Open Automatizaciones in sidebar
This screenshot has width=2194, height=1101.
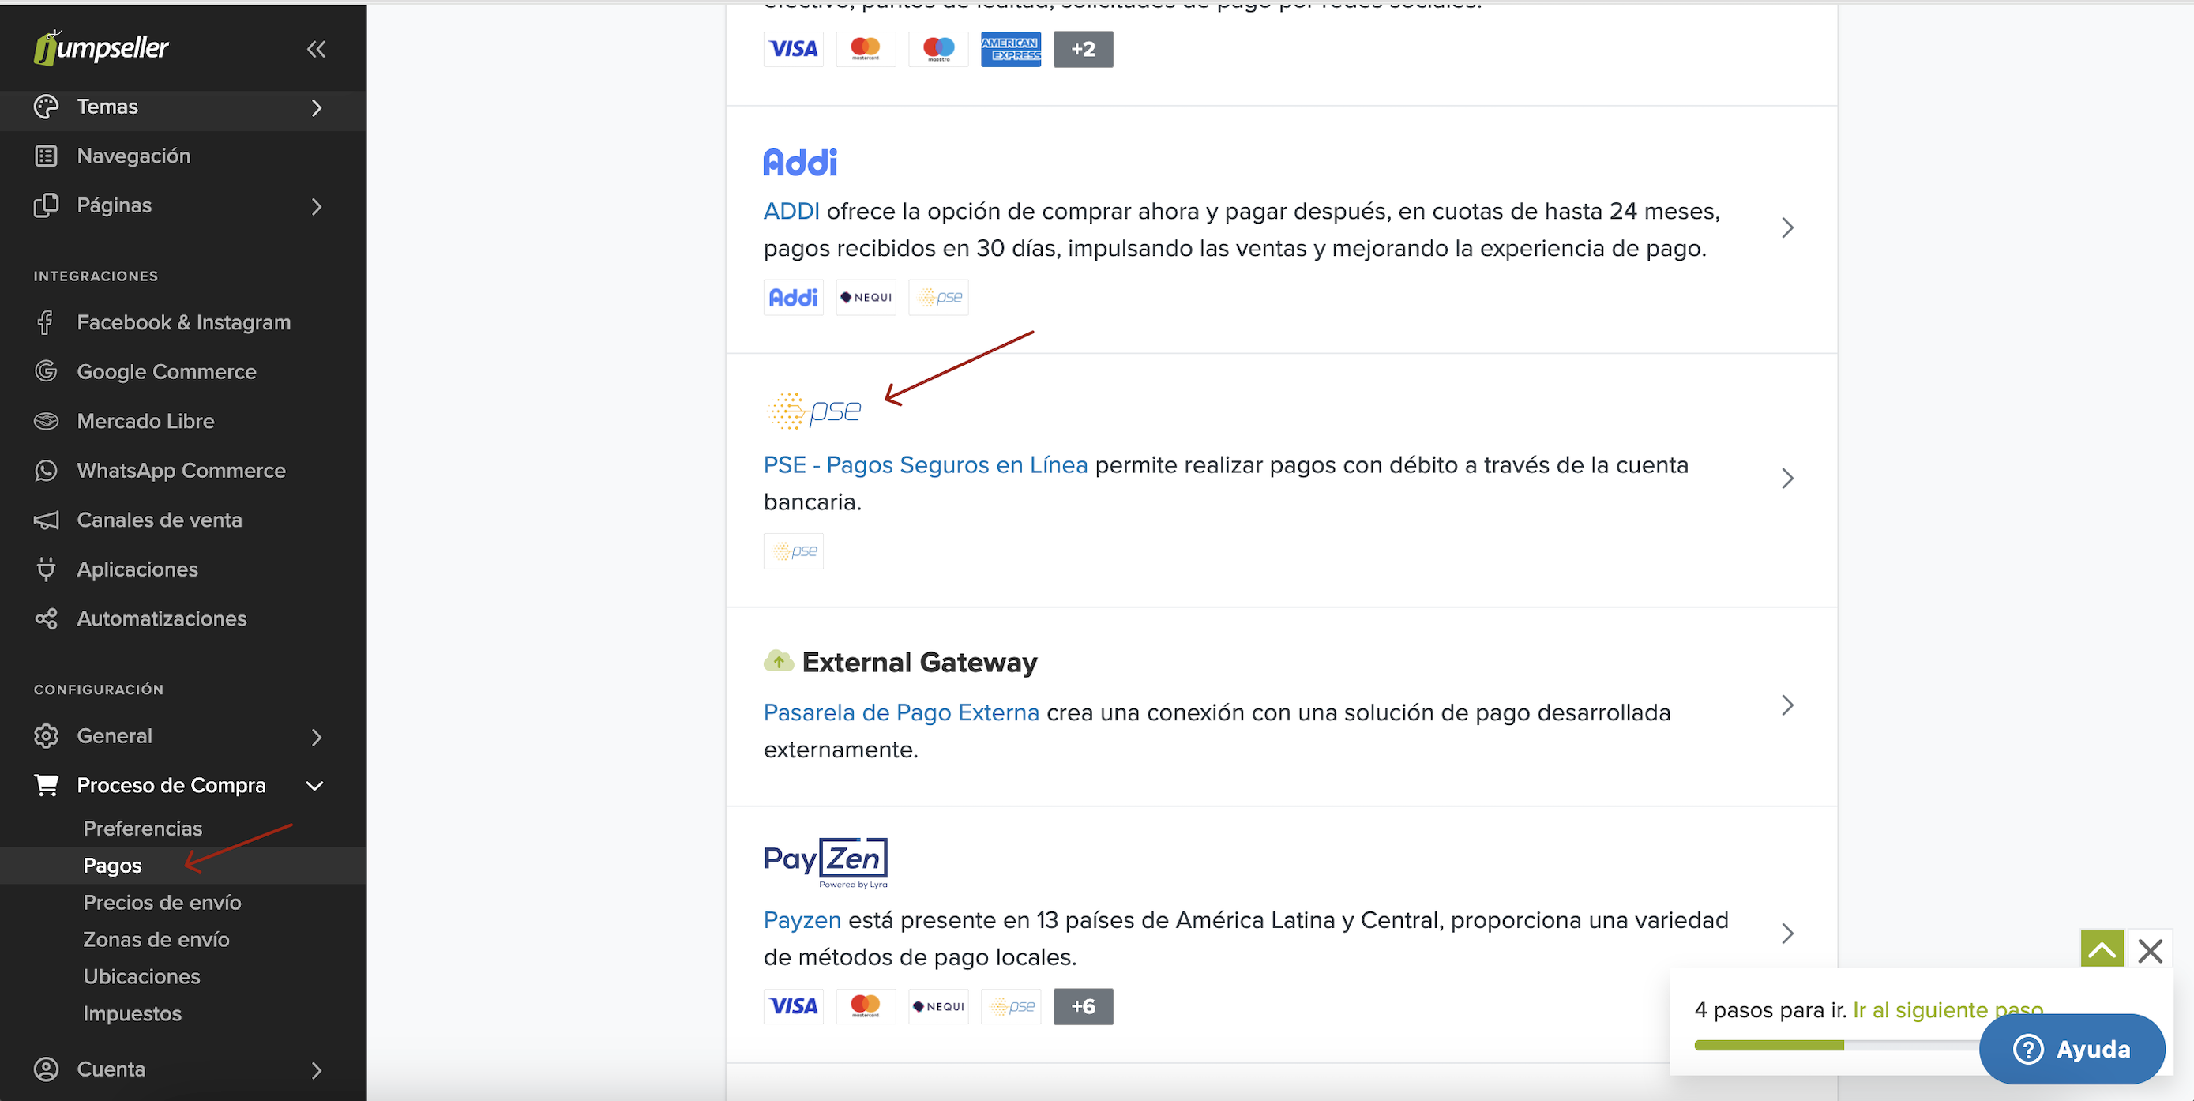[x=161, y=619]
